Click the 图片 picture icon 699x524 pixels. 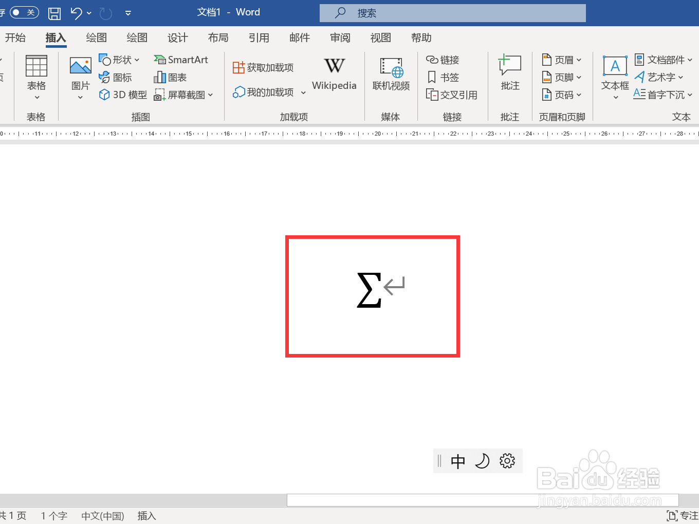tap(81, 66)
